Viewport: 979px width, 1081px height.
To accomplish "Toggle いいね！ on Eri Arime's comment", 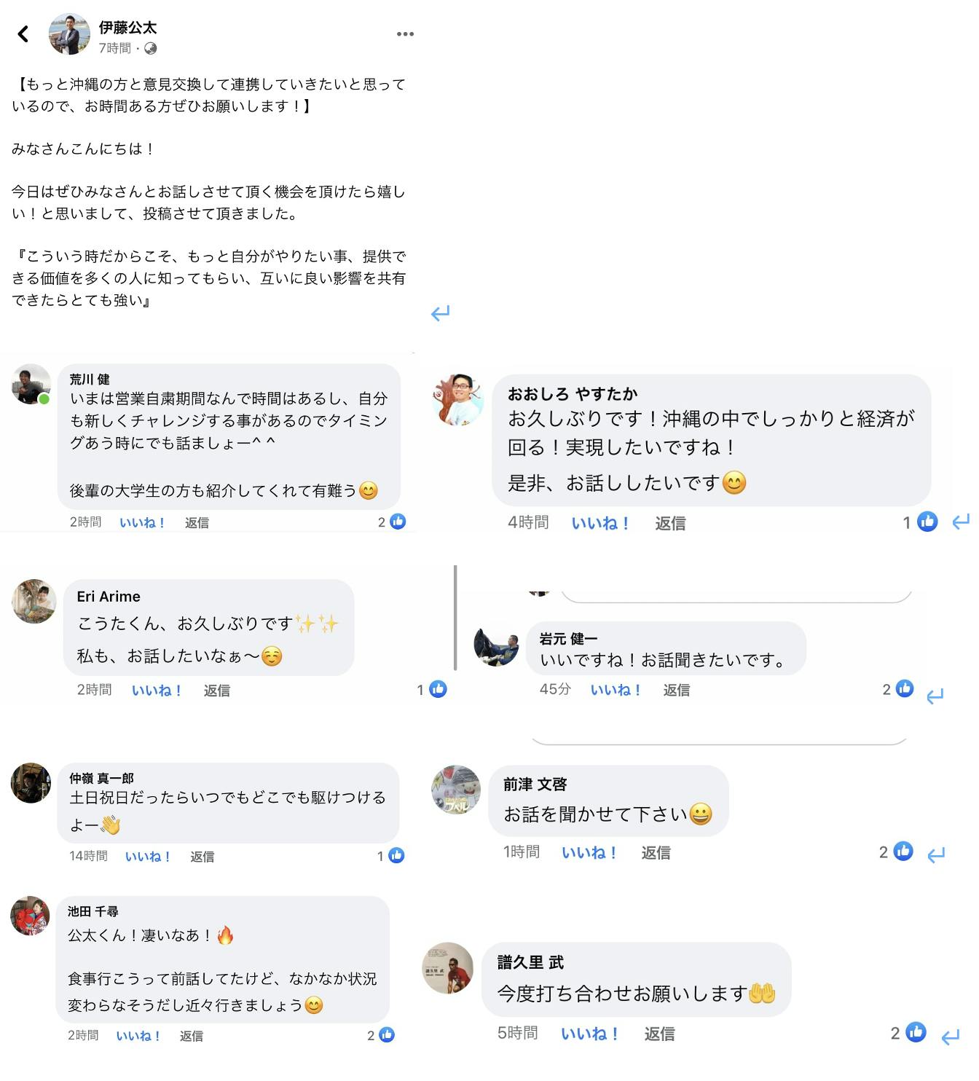I will tap(157, 690).
